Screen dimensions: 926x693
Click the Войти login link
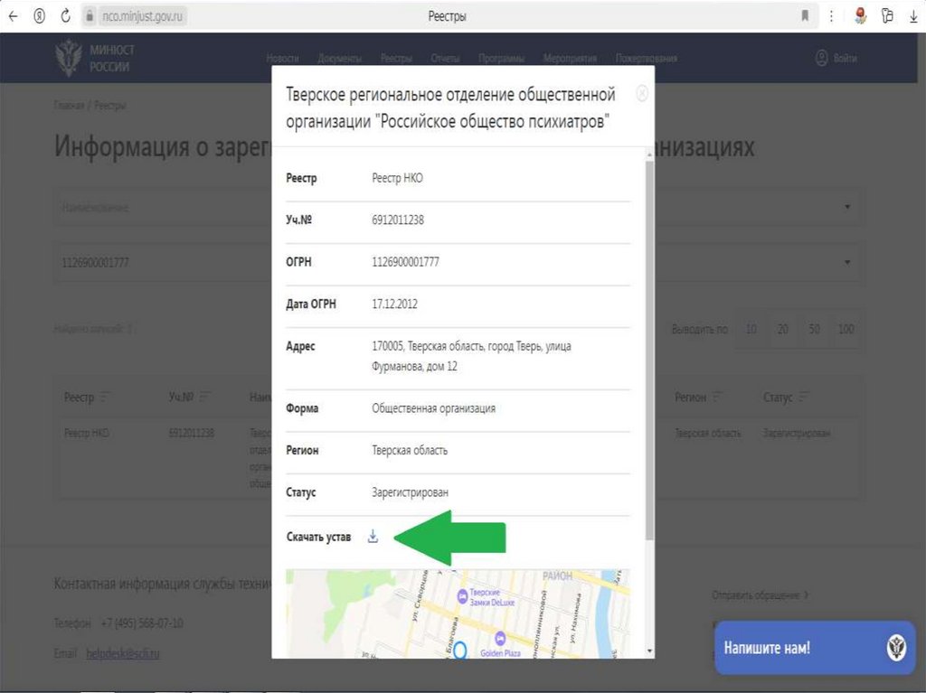click(846, 58)
